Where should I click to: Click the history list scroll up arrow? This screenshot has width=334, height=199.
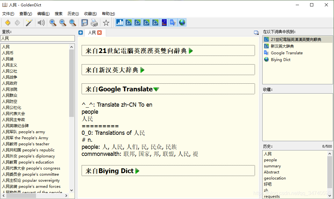tap(330, 154)
